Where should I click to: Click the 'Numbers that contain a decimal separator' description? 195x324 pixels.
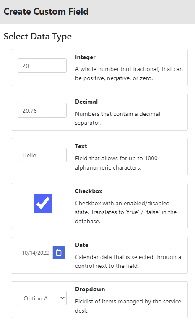coord(117,118)
